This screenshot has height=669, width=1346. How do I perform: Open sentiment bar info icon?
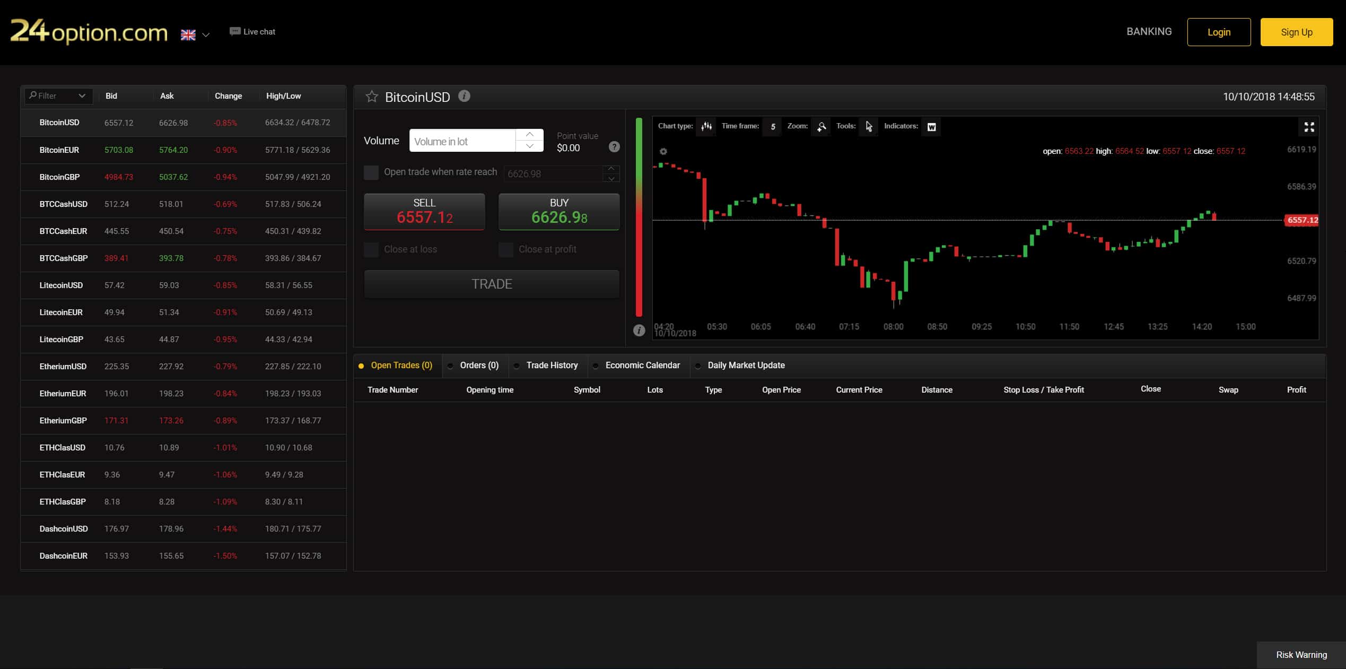coord(639,330)
